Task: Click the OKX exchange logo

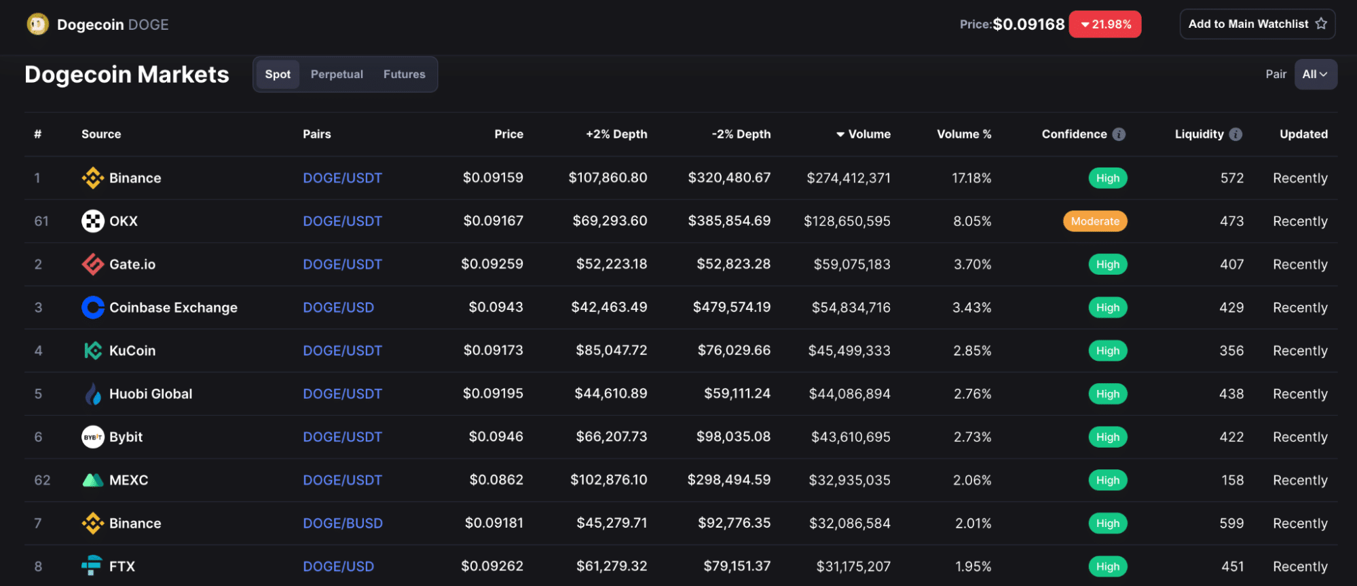Action: click(x=93, y=221)
